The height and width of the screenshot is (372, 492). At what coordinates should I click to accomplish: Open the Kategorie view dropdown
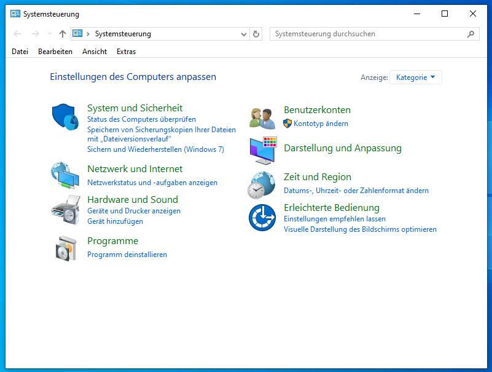pos(415,77)
